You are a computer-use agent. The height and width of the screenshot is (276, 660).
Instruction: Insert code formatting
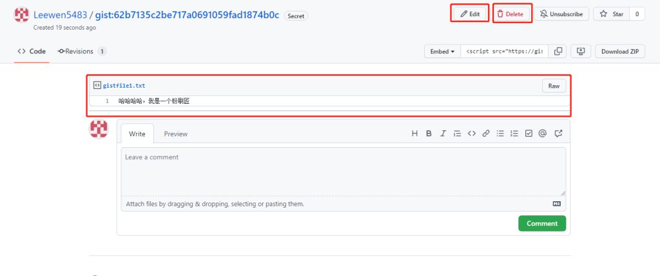472,133
